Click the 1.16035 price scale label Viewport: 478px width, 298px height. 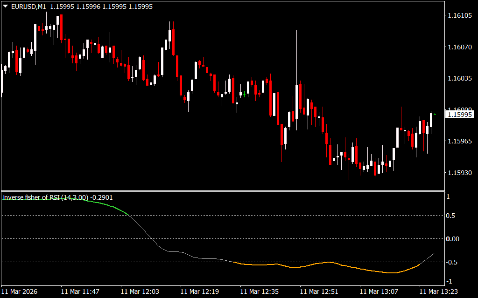coord(459,78)
